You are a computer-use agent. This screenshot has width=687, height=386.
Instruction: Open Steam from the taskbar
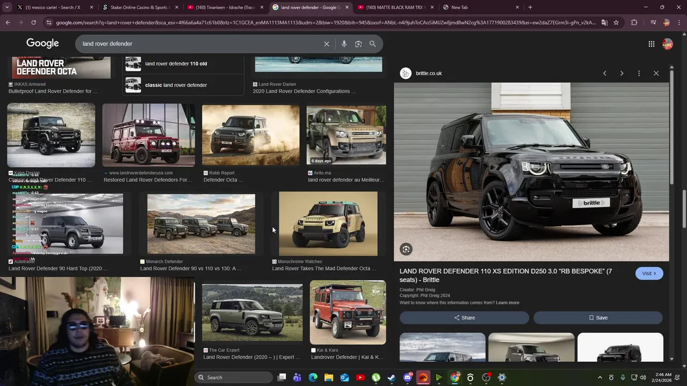(x=392, y=377)
